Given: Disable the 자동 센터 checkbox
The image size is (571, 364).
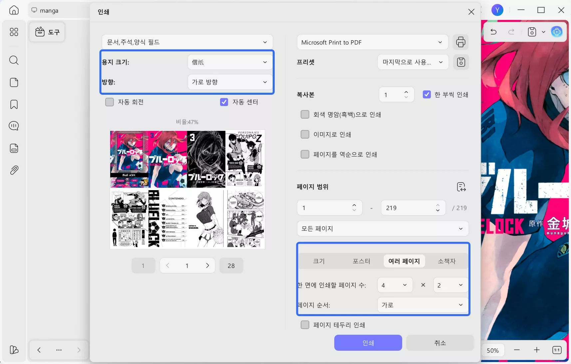Looking at the screenshot, I should [x=224, y=102].
